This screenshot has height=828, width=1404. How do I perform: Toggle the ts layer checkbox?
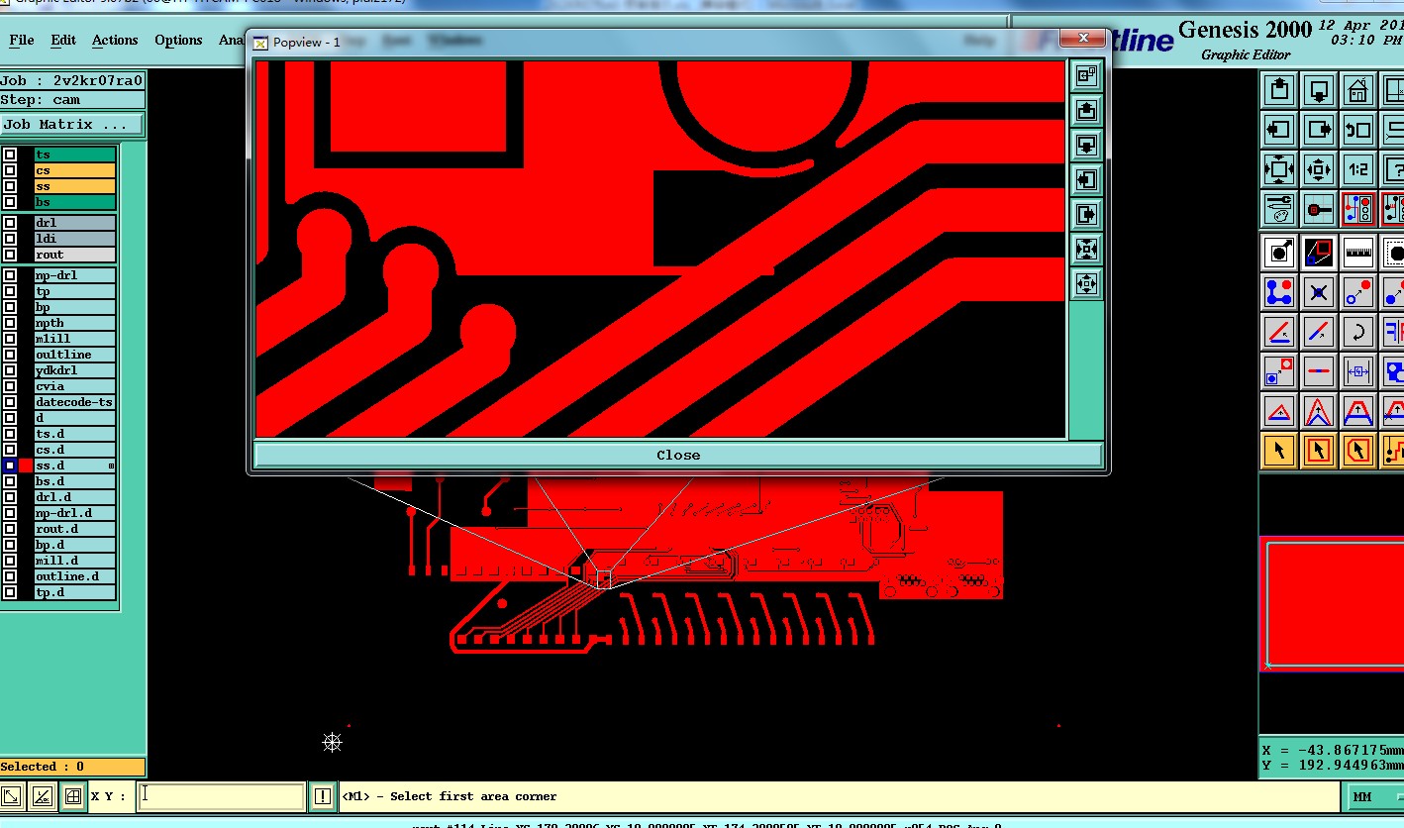pos(10,155)
